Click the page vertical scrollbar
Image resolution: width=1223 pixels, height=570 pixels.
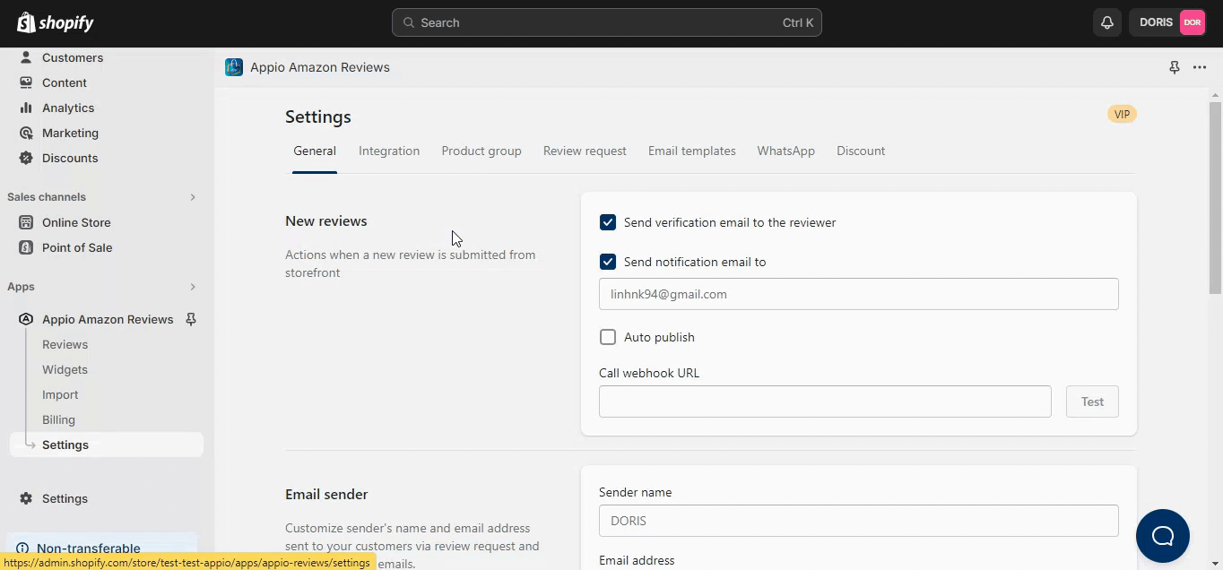tap(1215, 197)
